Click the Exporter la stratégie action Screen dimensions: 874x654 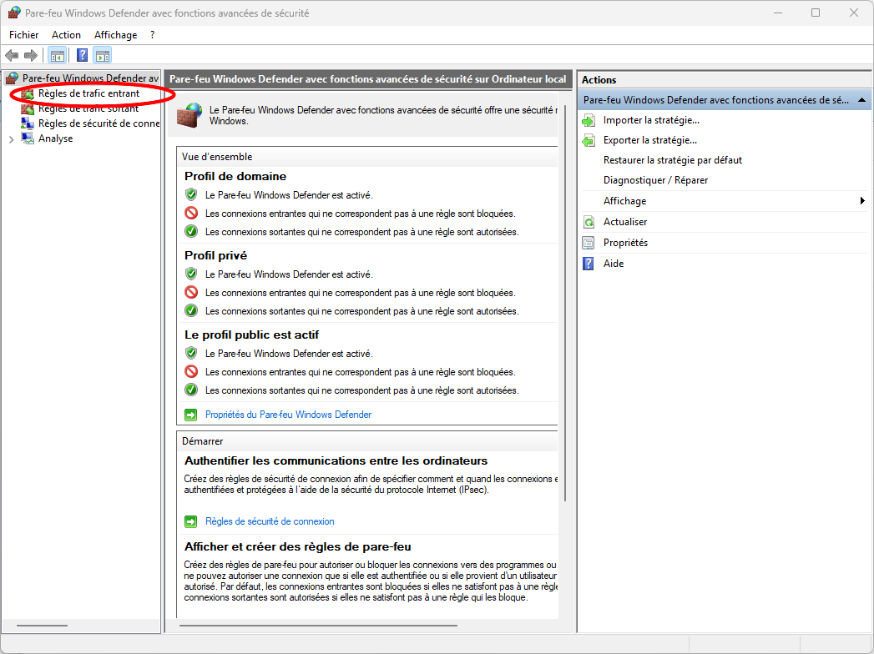click(x=649, y=140)
